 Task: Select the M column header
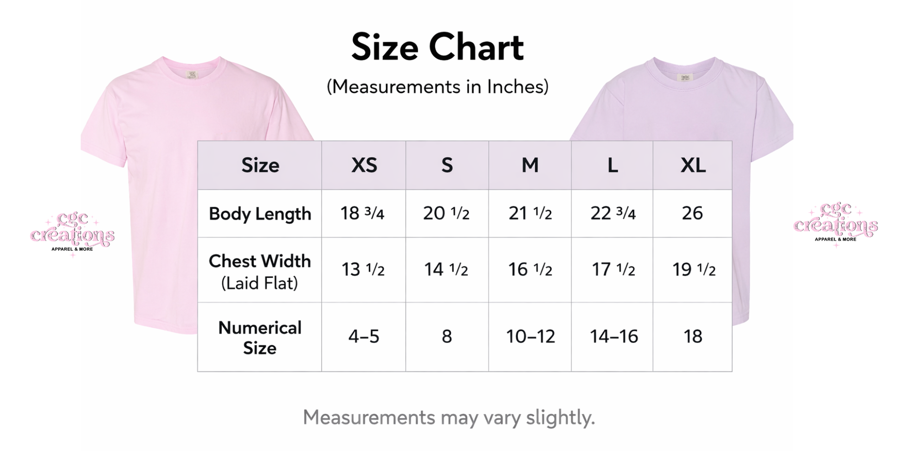pos(530,165)
